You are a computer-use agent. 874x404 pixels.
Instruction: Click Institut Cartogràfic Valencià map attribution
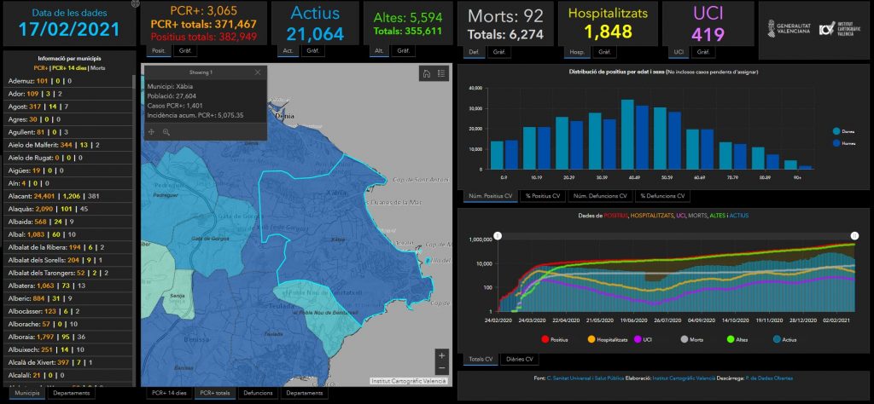tap(409, 381)
